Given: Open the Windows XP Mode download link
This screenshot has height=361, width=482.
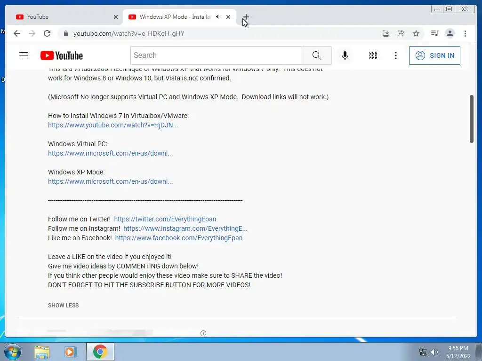Looking at the screenshot, I should (110, 182).
